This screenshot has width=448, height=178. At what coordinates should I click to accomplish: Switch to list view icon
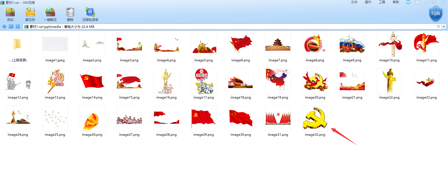click(11, 26)
